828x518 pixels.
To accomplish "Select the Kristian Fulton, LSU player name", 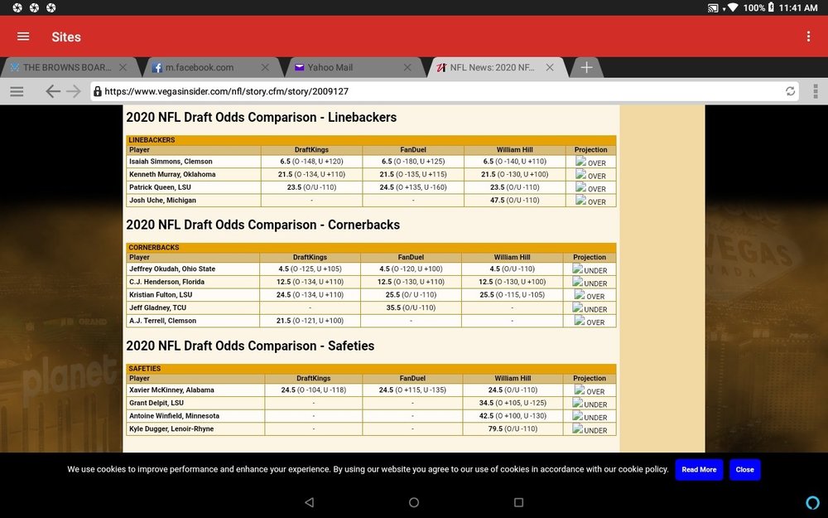I will pyautogui.click(x=161, y=295).
